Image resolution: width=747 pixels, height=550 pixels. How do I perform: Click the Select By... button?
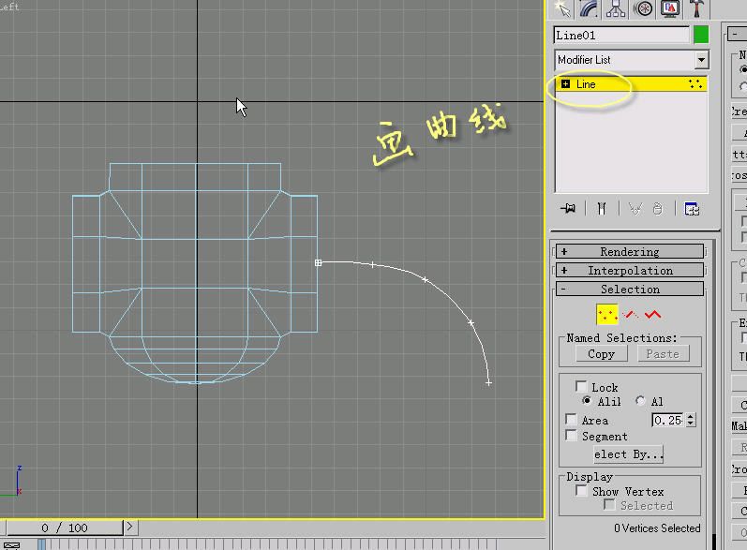point(628,454)
